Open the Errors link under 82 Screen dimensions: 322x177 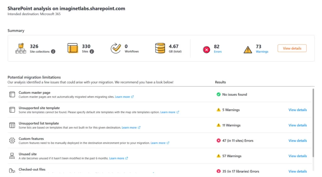(x=218, y=51)
